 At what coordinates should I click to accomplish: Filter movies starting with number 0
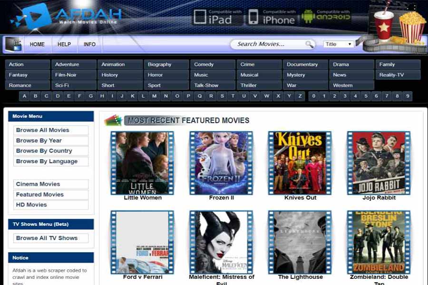314,96
